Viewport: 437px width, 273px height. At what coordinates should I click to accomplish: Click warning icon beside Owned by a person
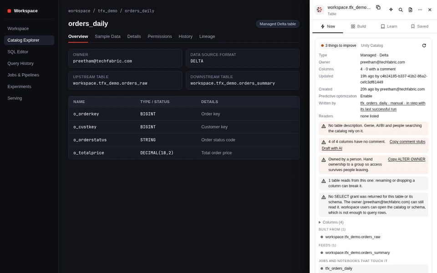click(x=324, y=160)
